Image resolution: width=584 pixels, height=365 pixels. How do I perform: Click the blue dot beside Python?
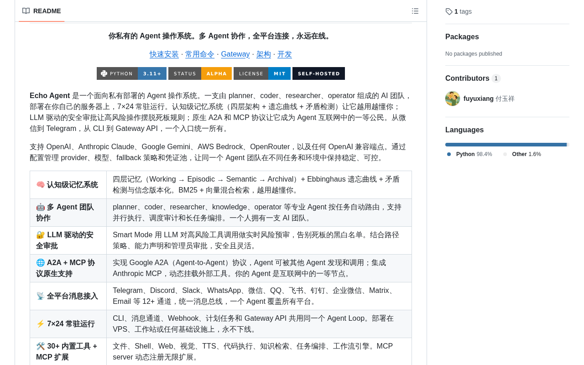click(449, 154)
